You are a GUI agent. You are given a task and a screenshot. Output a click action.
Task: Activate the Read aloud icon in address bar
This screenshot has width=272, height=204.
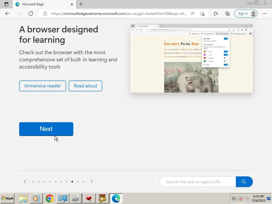193,14
